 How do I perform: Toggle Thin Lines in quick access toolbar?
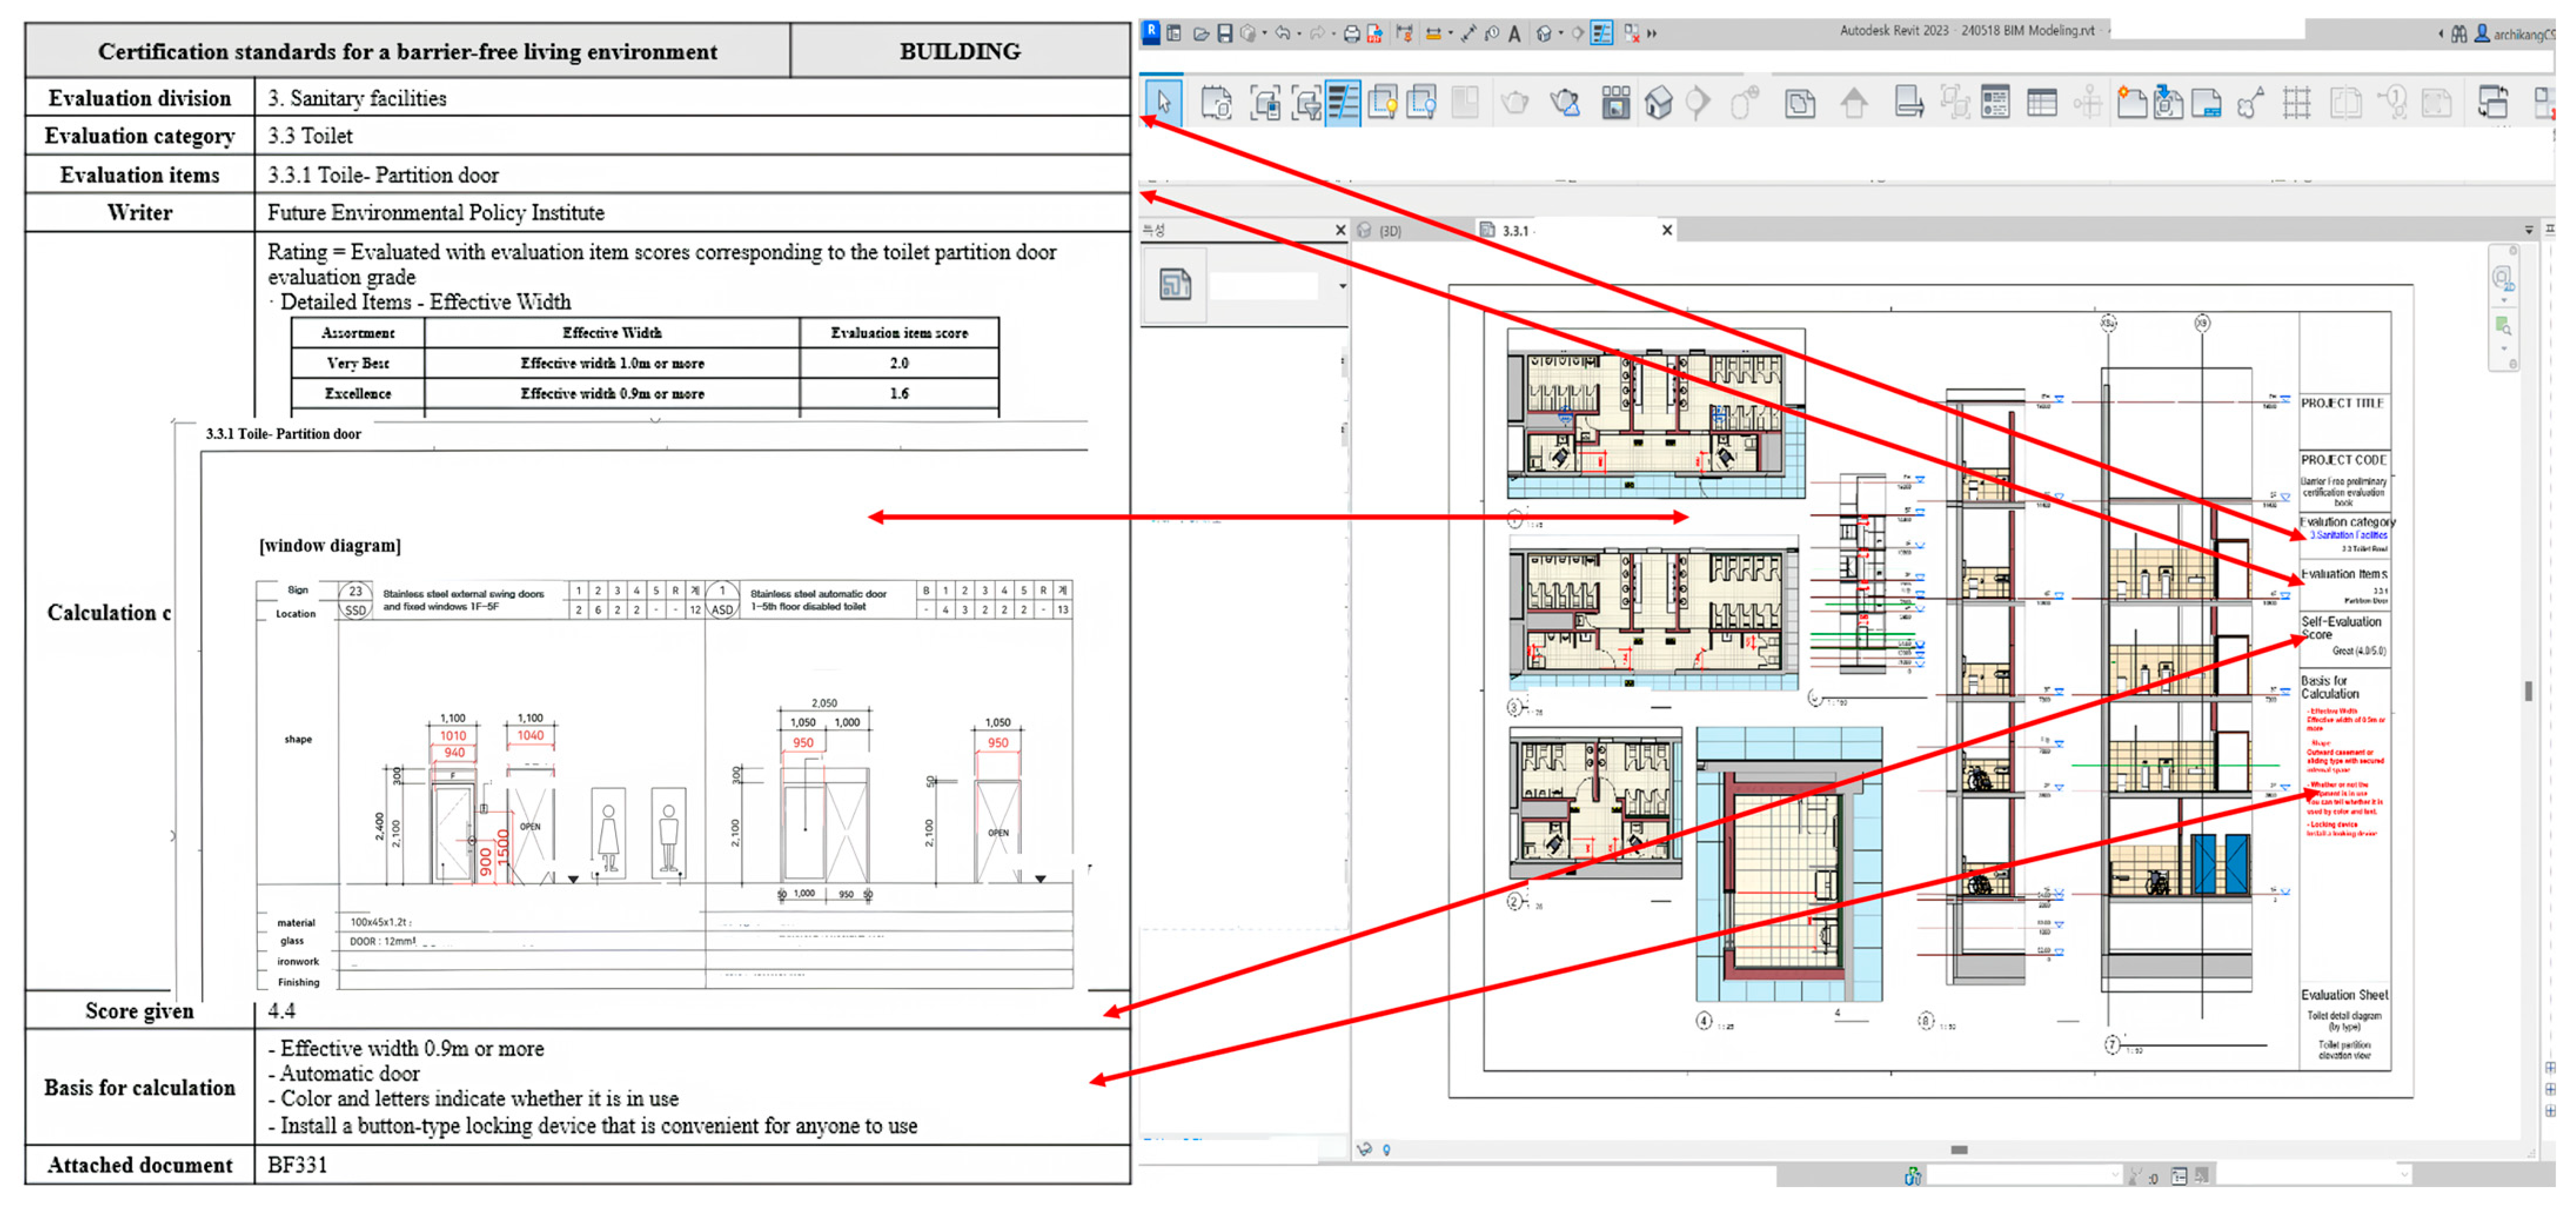click(x=1601, y=33)
